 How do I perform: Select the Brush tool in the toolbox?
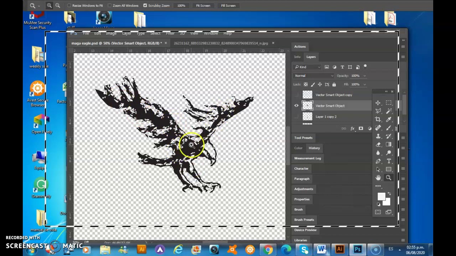coord(389,128)
